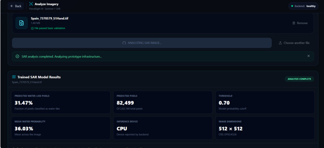Image resolution: width=324 pixels, height=148 pixels.
Task: Click the Analyzing SAR Image button
Action: point(142,43)
